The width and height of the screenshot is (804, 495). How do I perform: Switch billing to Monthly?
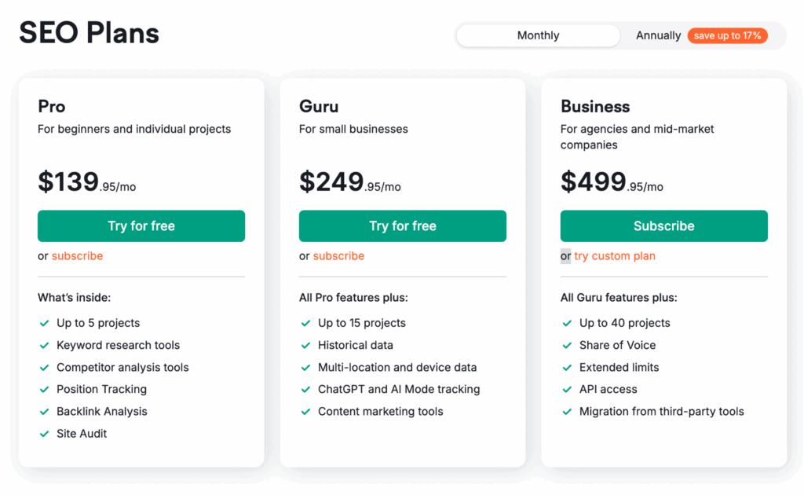[538, 35]
